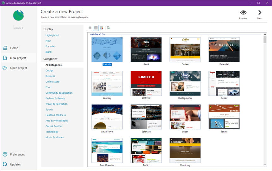Click the Next arrow button
This screenshot has width=272, height=171.
[x=260, y=12]
